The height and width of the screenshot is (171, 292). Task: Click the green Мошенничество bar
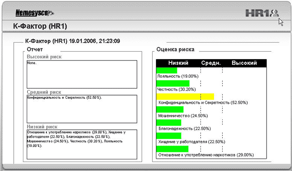pos(170,110)
